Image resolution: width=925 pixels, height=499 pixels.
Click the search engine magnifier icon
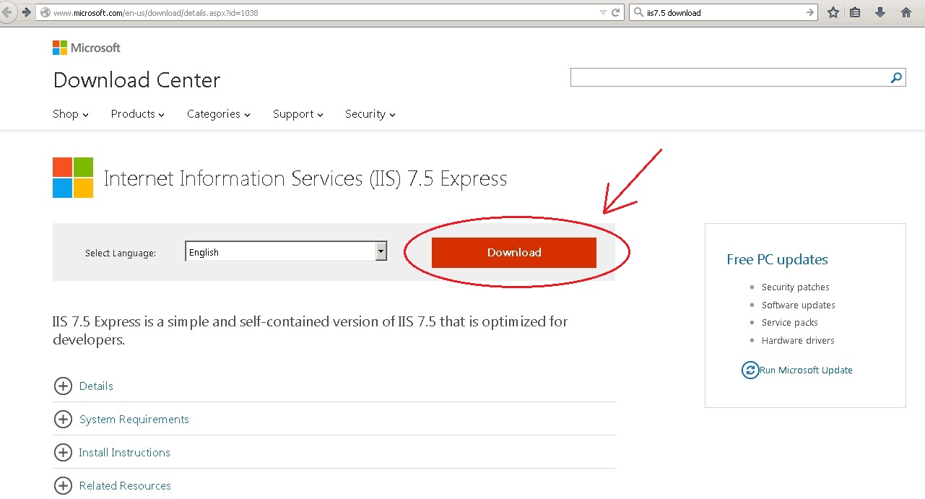[638, 12]
